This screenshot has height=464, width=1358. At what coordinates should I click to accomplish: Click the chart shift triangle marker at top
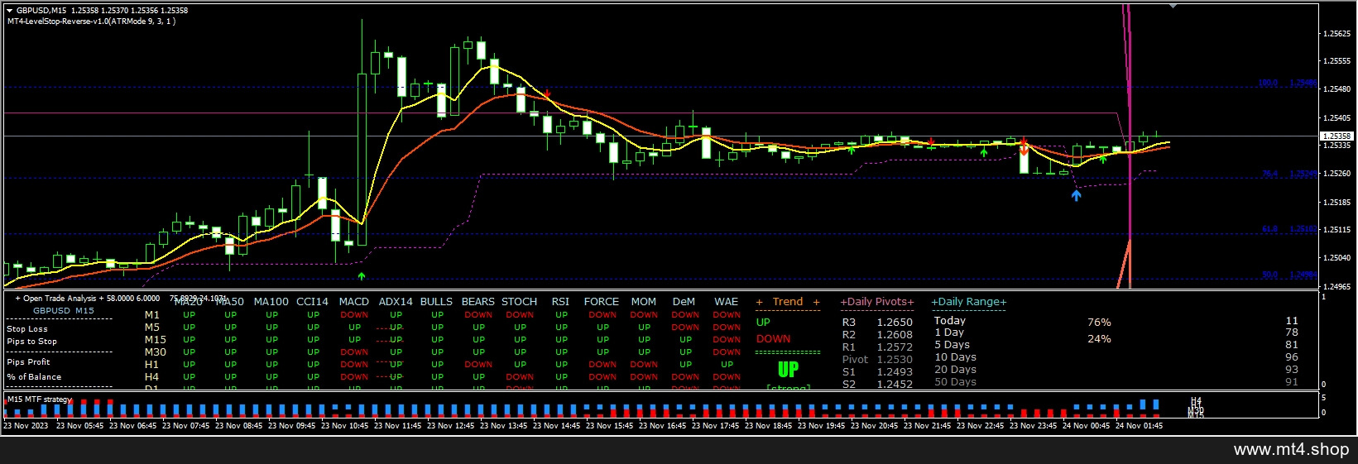click(1173, 6)
